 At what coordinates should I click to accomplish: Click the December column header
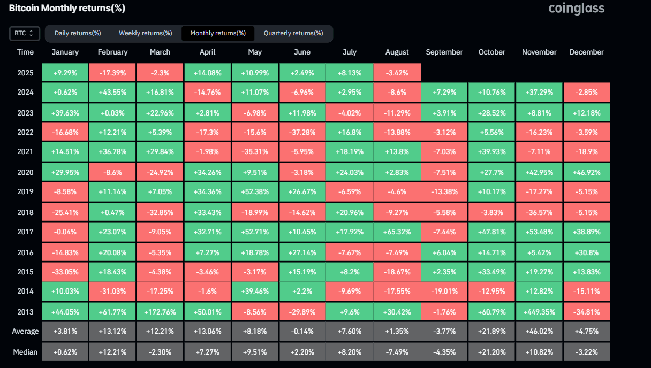(x=586, y=52)
